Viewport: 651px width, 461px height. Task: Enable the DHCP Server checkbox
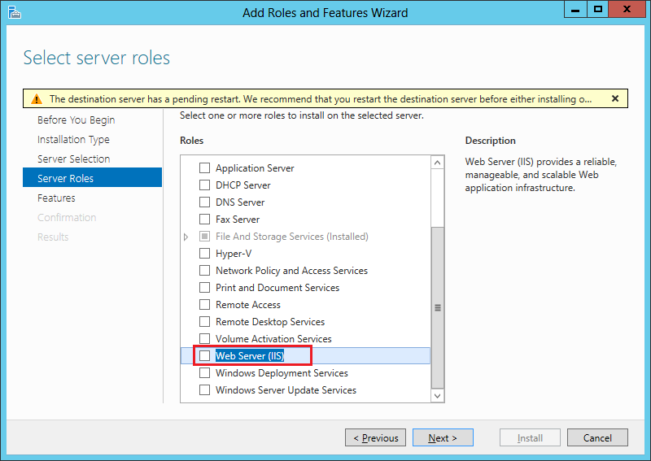(x=205, y=185)
